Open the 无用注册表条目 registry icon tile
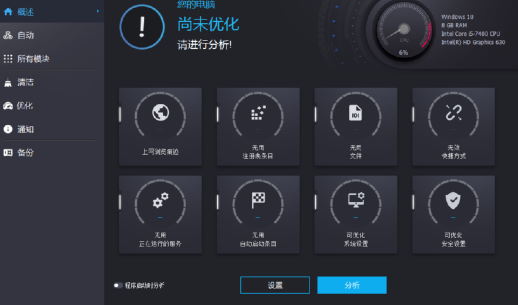518x305 pixels. tap(258, 113)
